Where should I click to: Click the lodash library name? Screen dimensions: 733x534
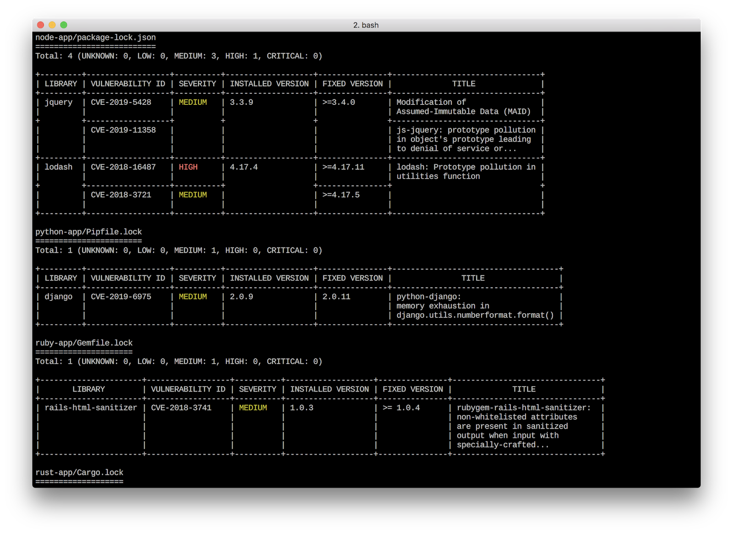point(59,167)
